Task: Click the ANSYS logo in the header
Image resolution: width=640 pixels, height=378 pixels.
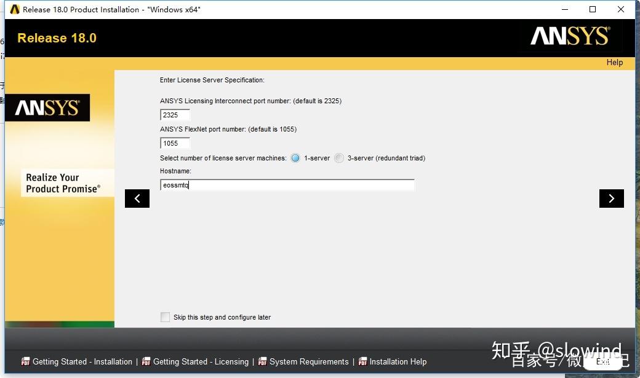Action: click(x=569, y=37)
